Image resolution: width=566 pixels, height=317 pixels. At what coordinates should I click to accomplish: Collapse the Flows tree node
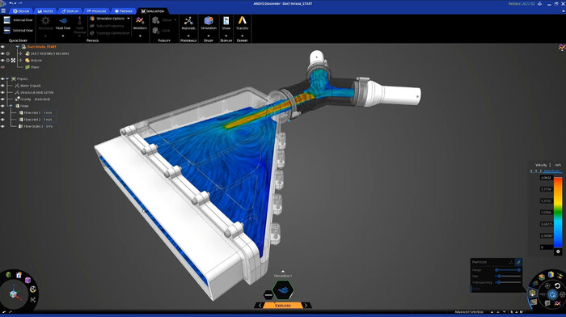[x=11, y=106]
